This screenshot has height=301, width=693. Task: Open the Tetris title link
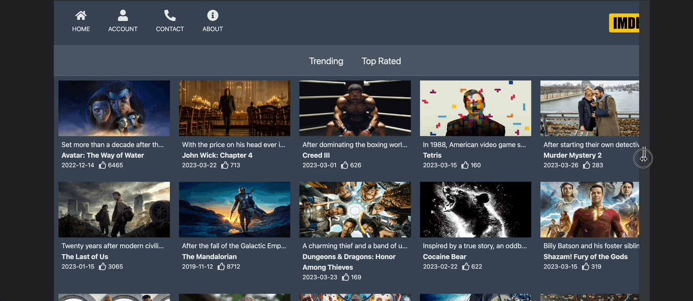[x=433, y=155]
